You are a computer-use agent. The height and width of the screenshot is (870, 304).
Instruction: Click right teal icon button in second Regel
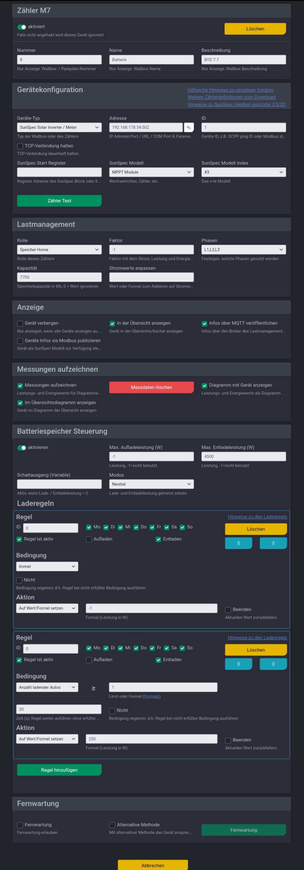tap(273, 664)
